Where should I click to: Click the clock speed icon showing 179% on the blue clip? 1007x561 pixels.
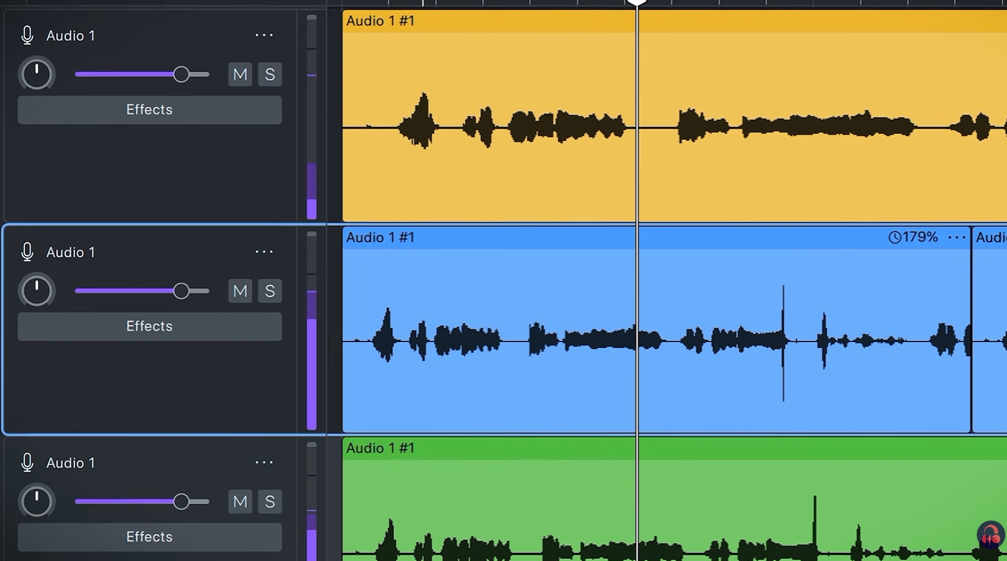coord(894,237)
